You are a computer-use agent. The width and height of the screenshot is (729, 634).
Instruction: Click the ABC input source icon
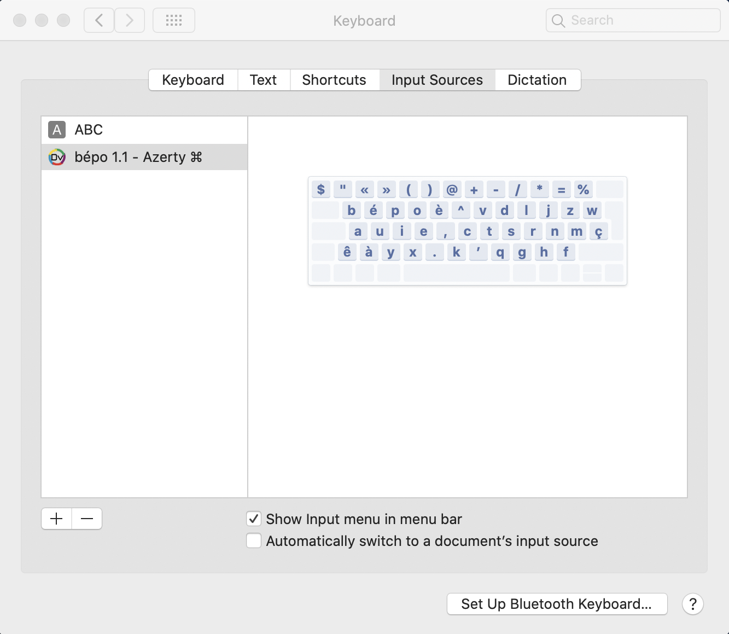tap(57, 130)
